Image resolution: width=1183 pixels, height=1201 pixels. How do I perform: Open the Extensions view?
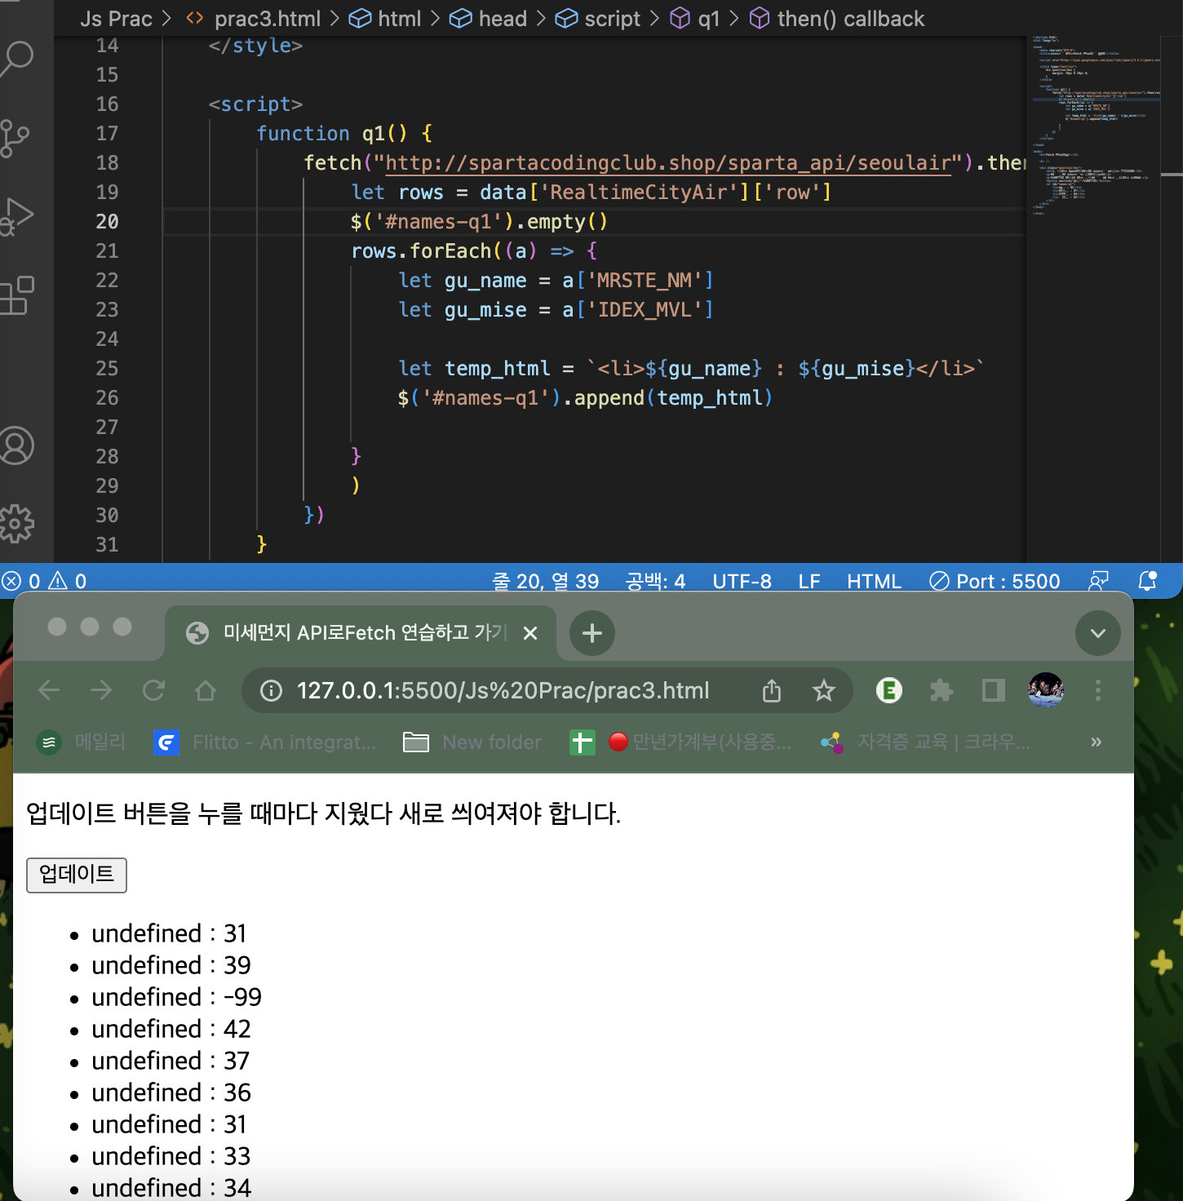pyautogui.click(x=16, y=295)
